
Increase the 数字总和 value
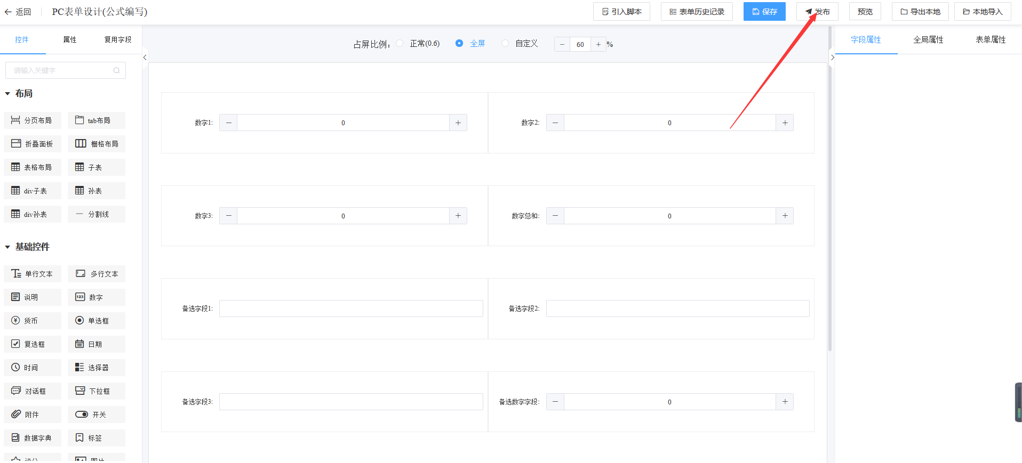click(785, 216)
